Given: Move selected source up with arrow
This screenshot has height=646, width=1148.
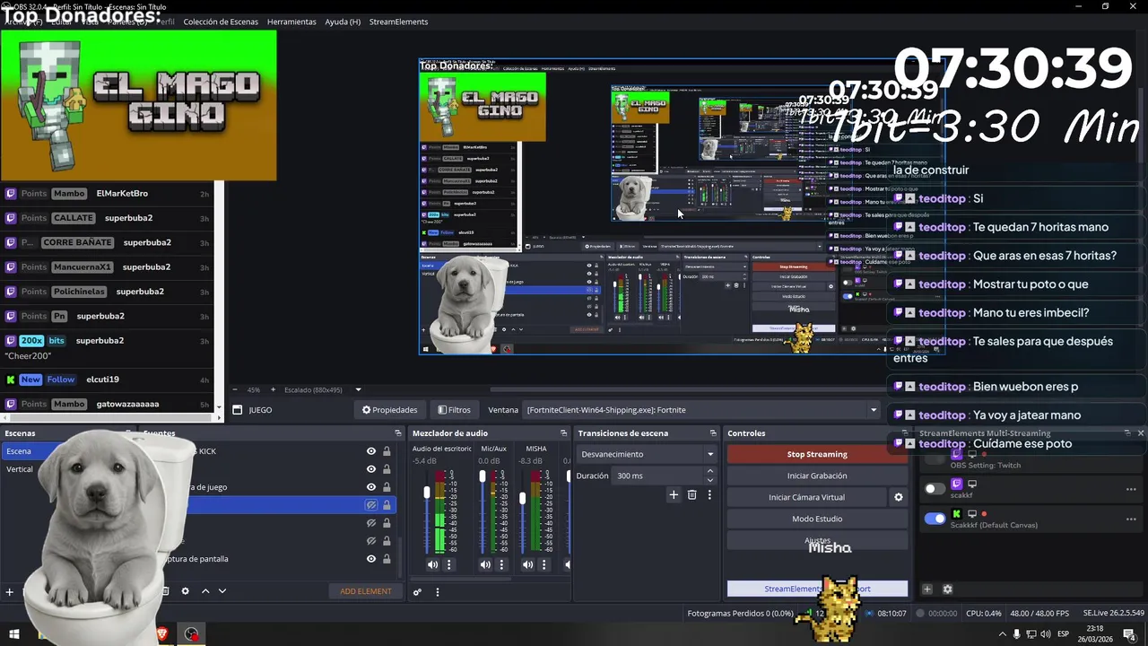Looking at the screenshot, I should (205, 591).
